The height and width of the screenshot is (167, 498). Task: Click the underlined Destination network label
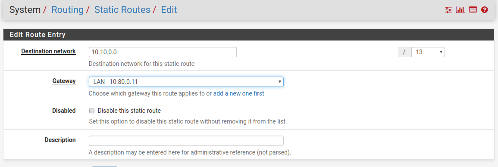(x=48, y=51)
